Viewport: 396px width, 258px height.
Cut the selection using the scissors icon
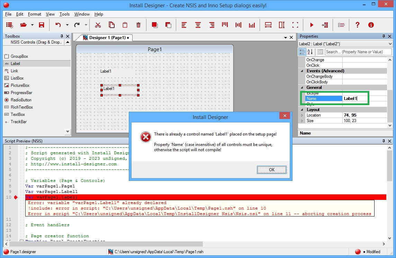(98, 25)
